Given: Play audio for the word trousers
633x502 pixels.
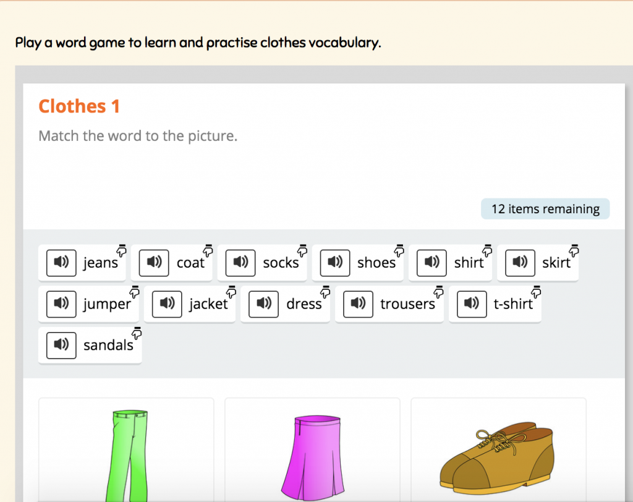Looking at the screenshot, I should (x=358, y=304).
